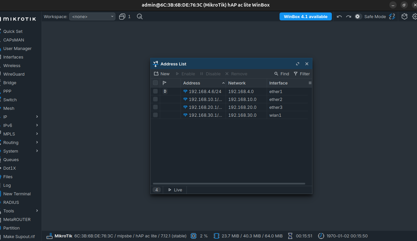Click the clock icon beside the date
This screenshot has width=417, height=241.
click(321, 236)
